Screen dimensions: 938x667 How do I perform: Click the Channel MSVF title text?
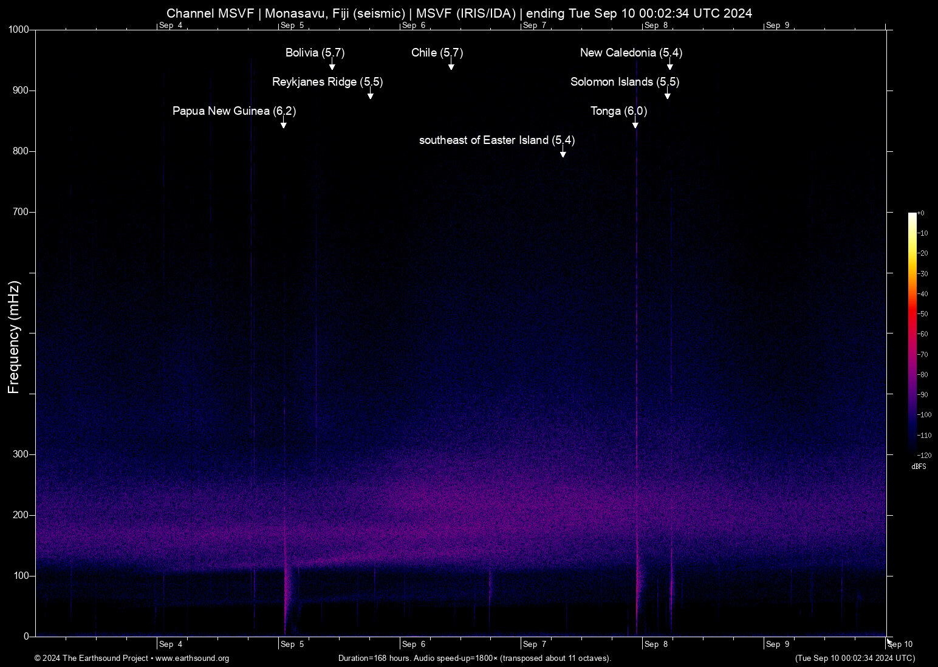(x=460, y=13)
